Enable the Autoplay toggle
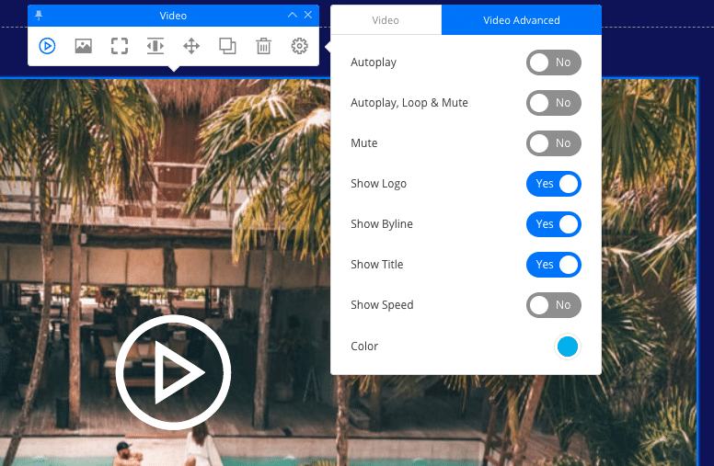The image size is (714, 466). click(x=553, y=63)
